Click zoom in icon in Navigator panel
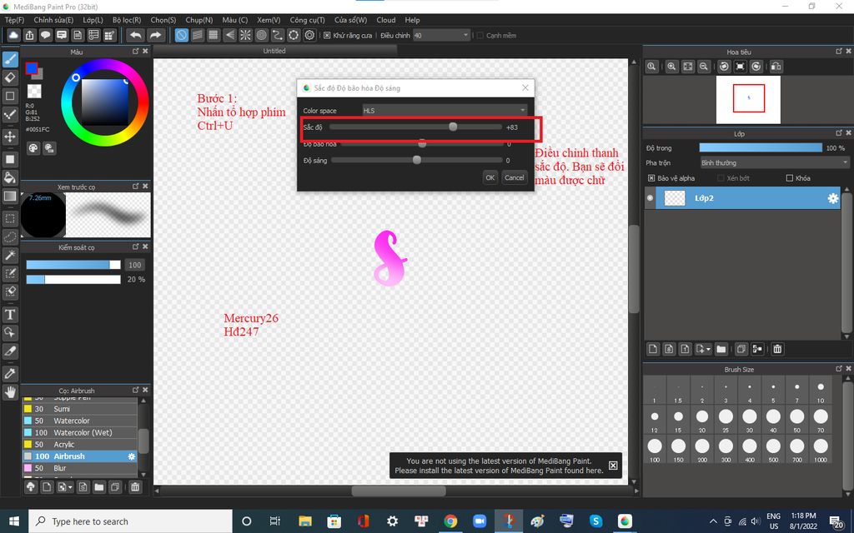Image resolution: width=854 pixels, height=533 pixels. pyautogui.click(x=671, y=67)
